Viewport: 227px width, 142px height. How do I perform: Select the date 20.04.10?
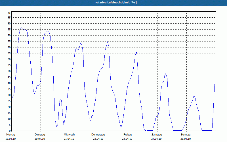[40, 139]
